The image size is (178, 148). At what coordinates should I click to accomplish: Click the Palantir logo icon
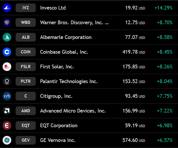(x=7, y=81)
